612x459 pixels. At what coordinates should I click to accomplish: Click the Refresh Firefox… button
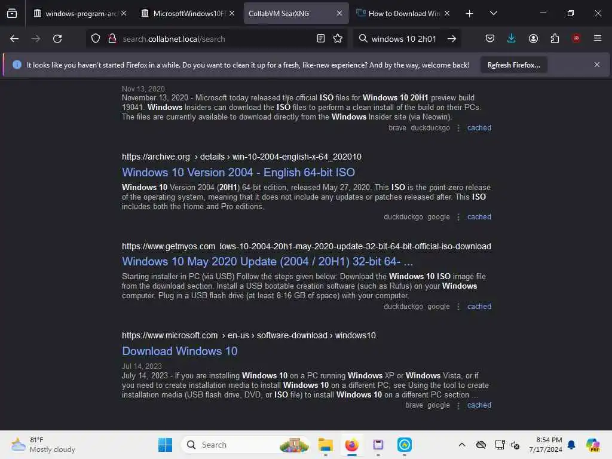[x=513, y=65]
